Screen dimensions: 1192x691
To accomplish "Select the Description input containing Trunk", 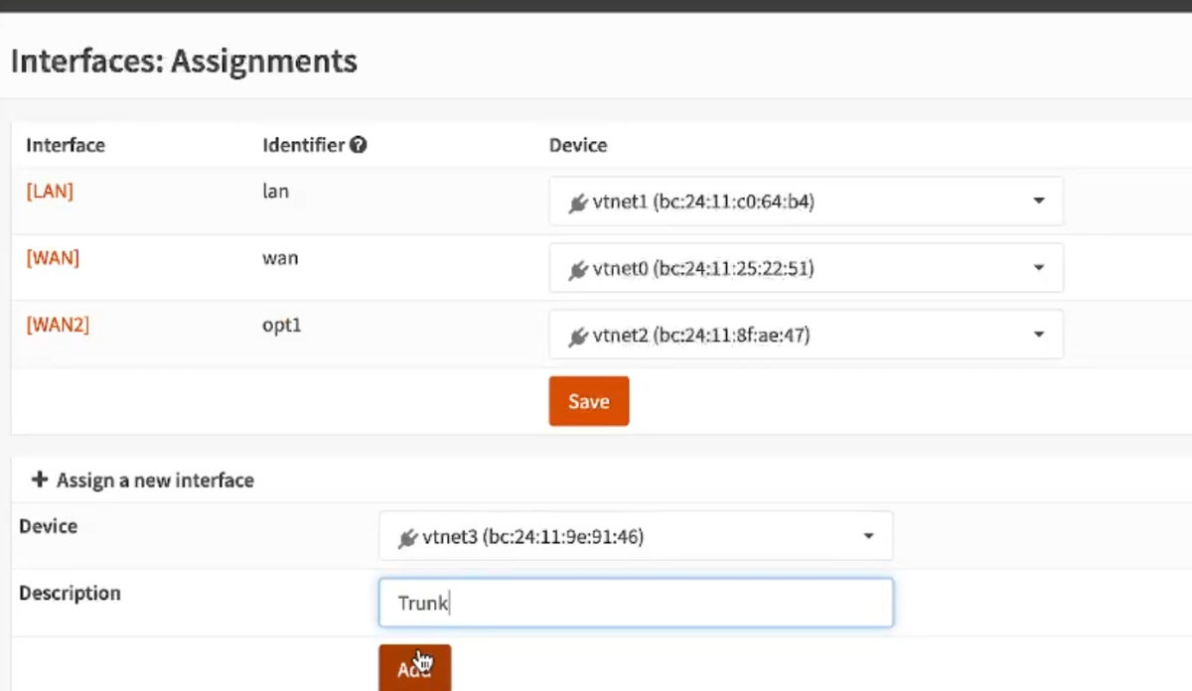I will (x=636, y=603).
